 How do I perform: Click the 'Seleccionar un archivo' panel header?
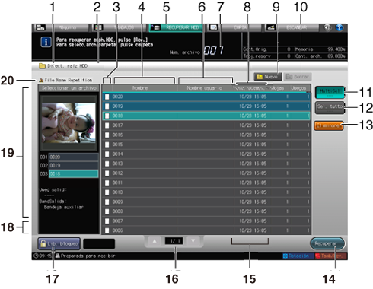click(69, 88)
